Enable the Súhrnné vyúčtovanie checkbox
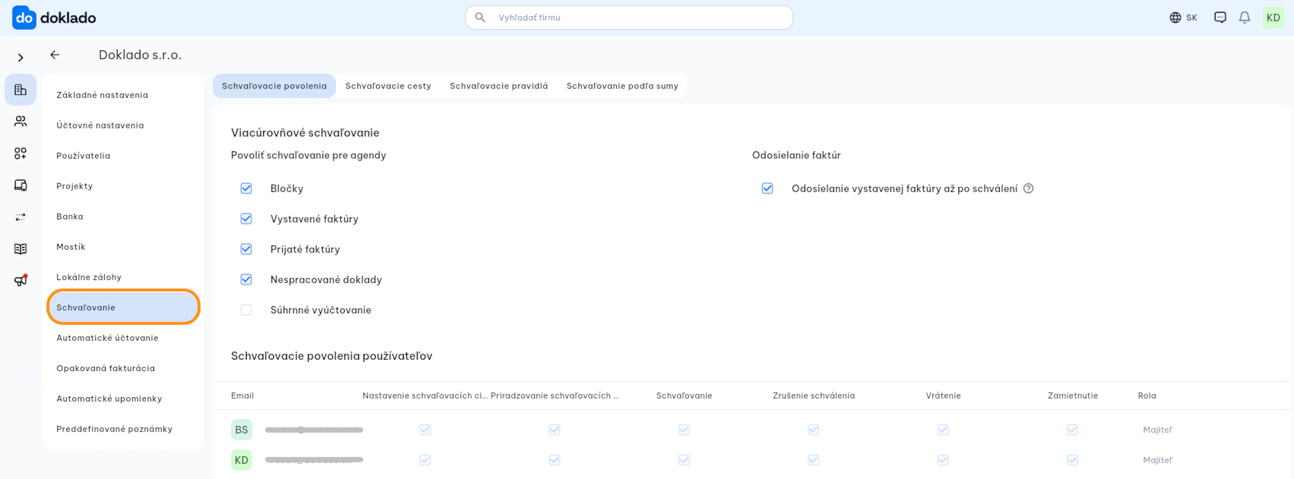Viewport: 1294px width, 479px height. (246, 310)
